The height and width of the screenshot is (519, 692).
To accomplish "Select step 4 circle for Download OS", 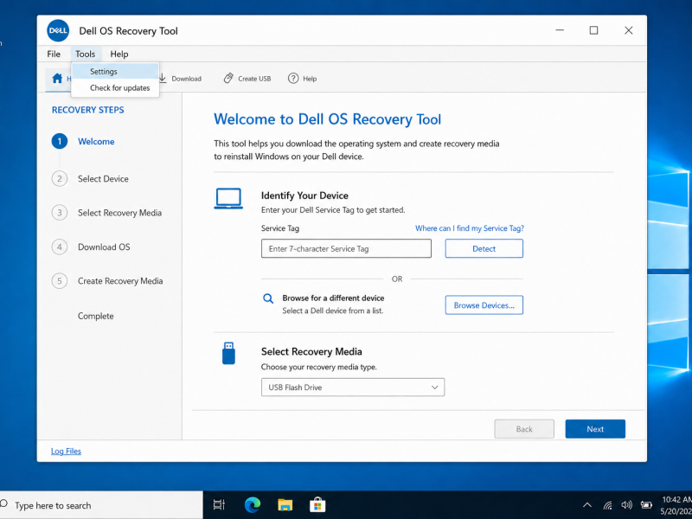I will point(60,247).
